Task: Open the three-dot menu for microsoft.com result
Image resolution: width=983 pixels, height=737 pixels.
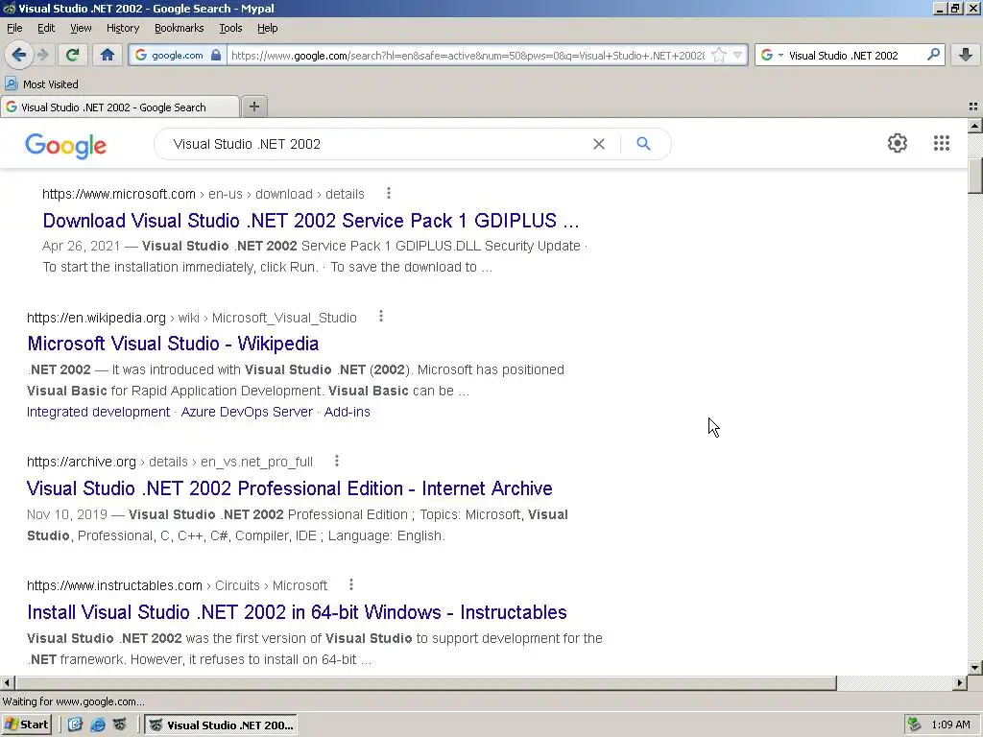Action: (x=389, y=193)
